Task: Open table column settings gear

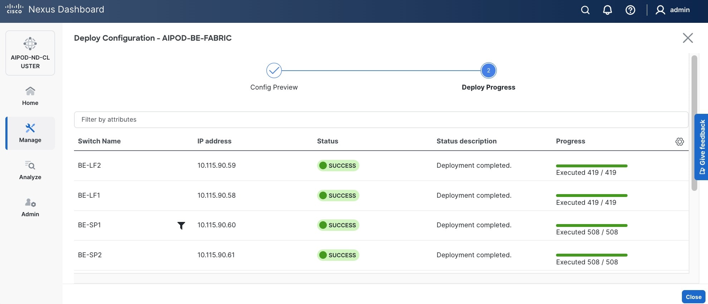Action: pos(679,142)
